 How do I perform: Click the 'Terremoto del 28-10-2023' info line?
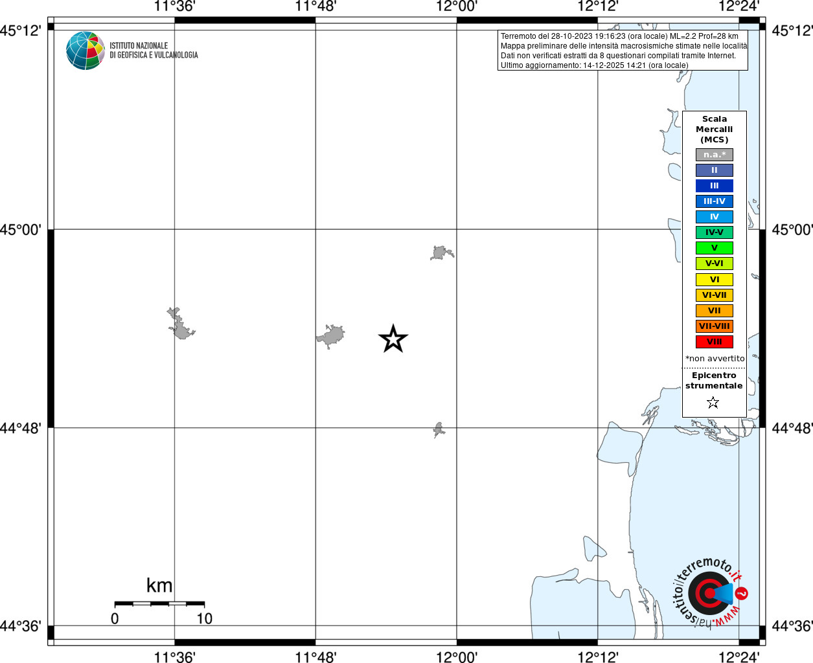point(619,36)
